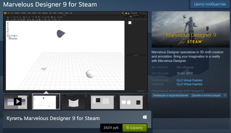The height and width of the screenshot is (133, 231).
Task: Click the dark purple cloth piece in viewport
Action: pos(61,34)
